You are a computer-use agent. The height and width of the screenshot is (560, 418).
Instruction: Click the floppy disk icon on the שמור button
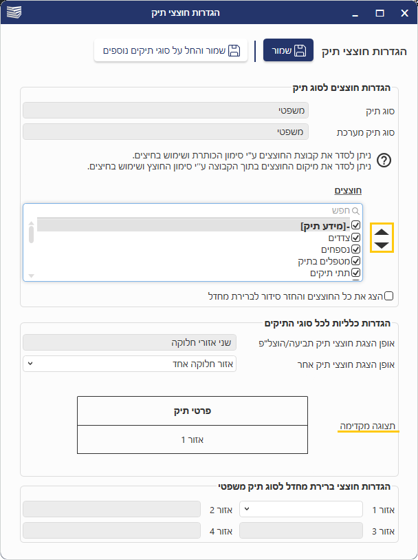tap(300, 50)
